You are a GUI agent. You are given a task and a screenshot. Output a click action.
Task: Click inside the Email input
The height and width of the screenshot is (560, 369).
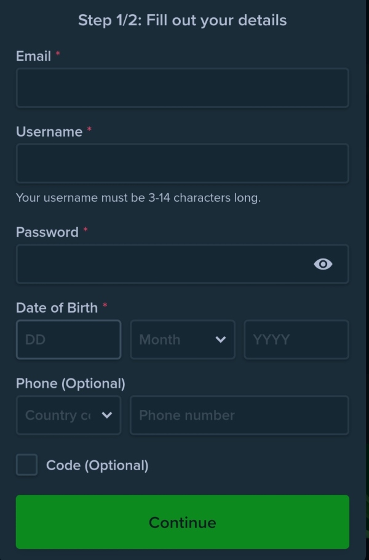tap(182, 87)
